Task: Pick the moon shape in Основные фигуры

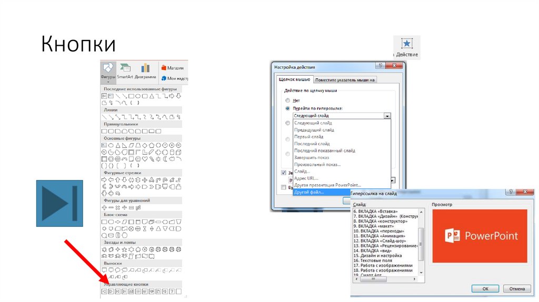Action: click(165, 159)
